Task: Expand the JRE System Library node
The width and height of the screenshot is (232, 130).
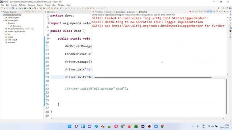Action: (x=4, y=29)
